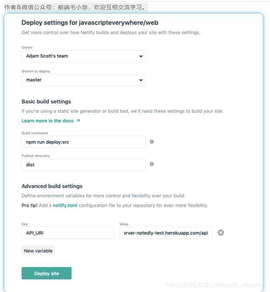This screenshot has height=292, width=270.
Task: Select the master branch dropdown
Action: click(x=83, y=80)
